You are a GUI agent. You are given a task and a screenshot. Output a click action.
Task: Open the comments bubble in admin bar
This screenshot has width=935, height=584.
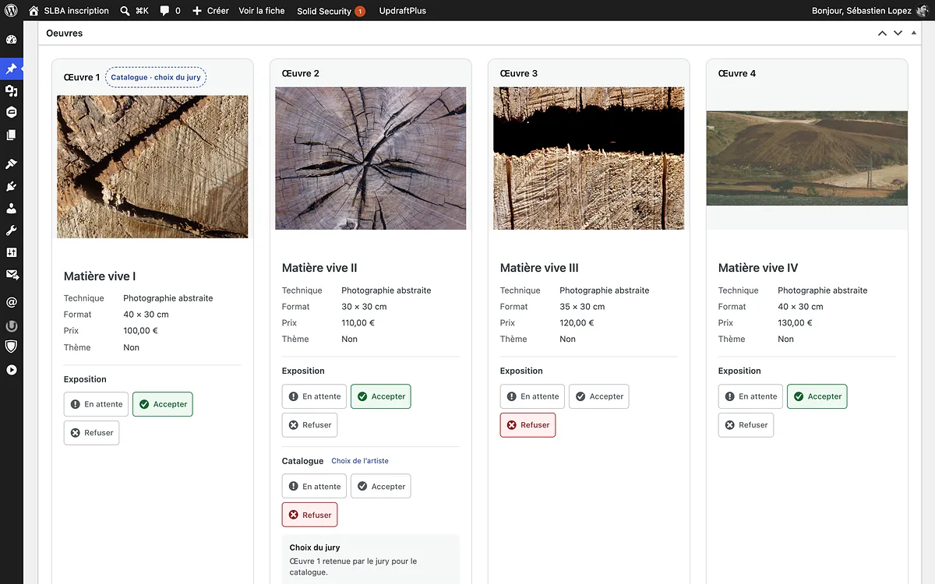click(x=164, y=11)
